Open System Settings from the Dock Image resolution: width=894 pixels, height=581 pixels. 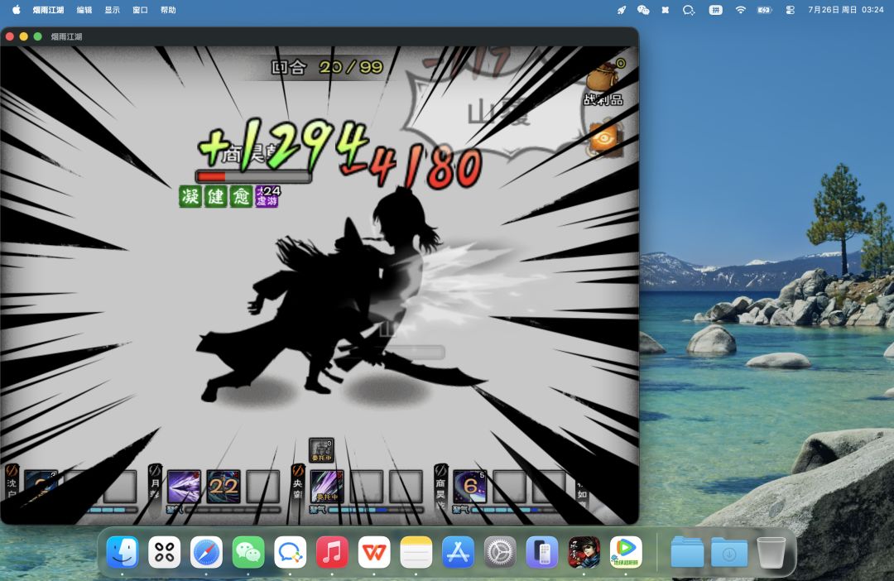coord(500,552)
